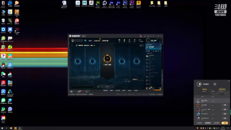
Task: Open Adobe Substance Painter shortcut
Action: [x=98, y=4]
